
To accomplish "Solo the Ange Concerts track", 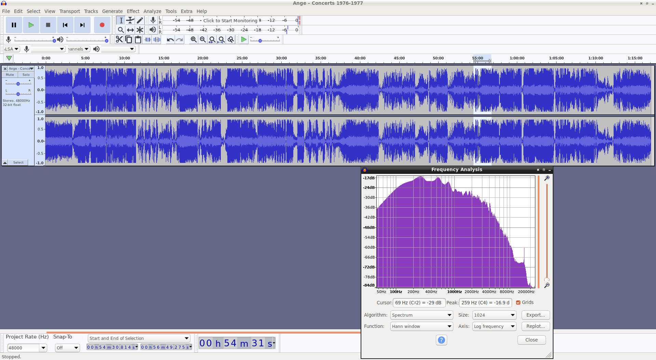I will (x=26, y=75).
